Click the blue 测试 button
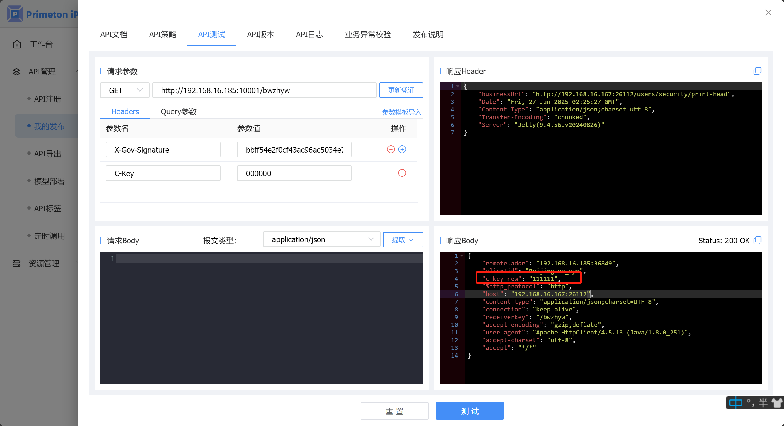The width and height of the screenshot is (784, 426). 470,411
